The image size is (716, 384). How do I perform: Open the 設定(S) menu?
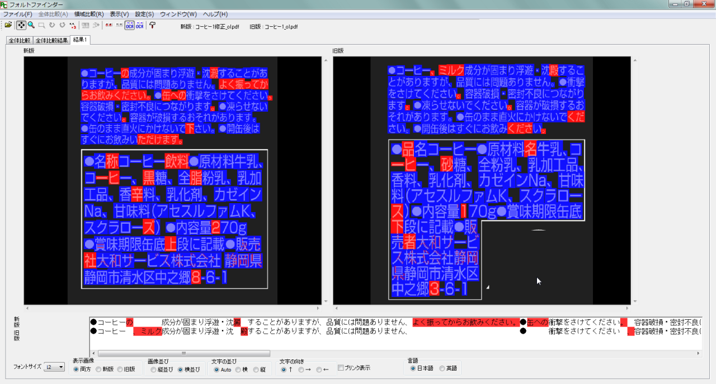click(x=145, y=14)
